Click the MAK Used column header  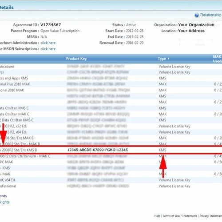(x=218, y=59)
